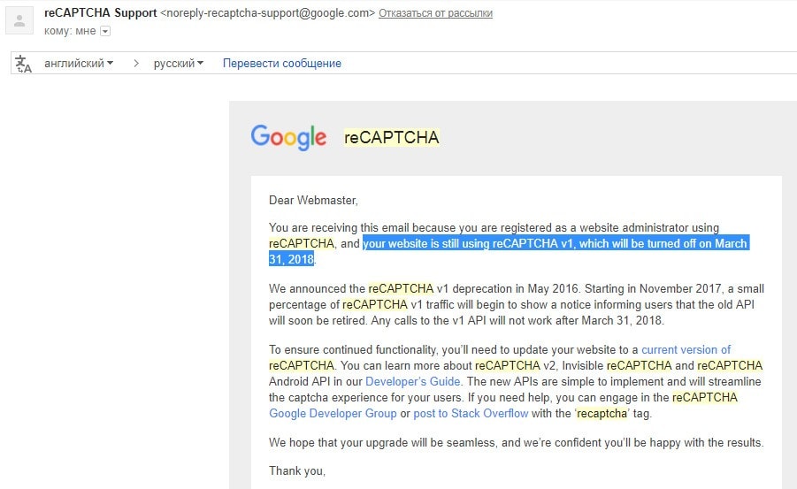Click the 'reCAPTCHA' title beside Google logo
This screenshot has width=797, height=489.
[x=391, y=137]
